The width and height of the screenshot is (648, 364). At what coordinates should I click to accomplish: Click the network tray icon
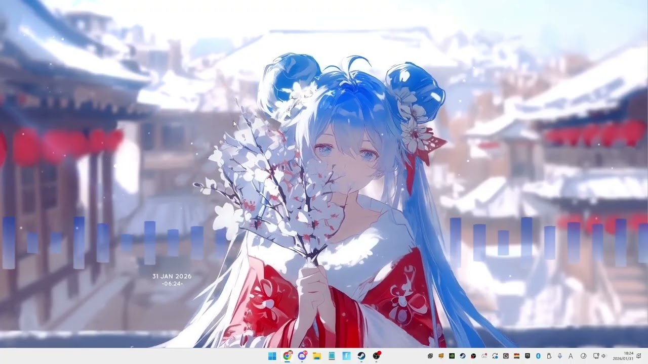click(x=596, y=356)
